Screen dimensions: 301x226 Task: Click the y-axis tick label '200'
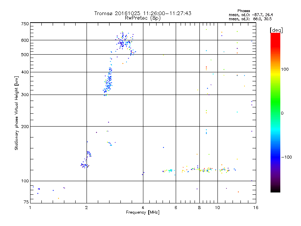tap(25, 127)
